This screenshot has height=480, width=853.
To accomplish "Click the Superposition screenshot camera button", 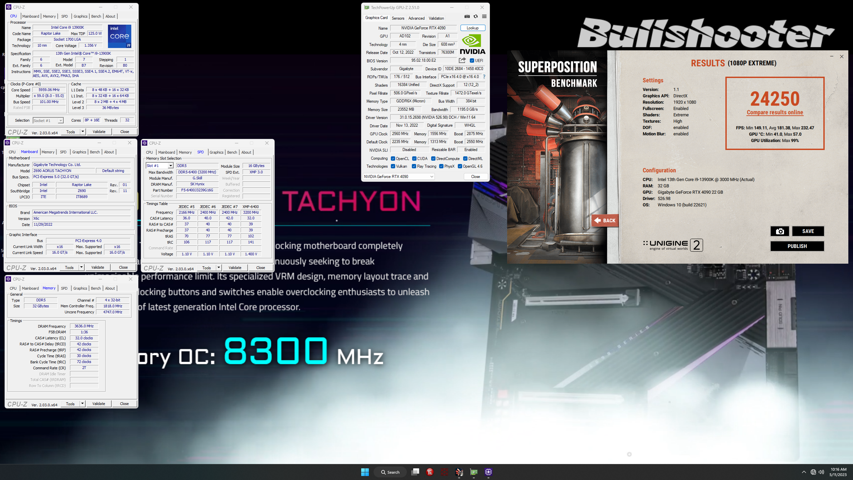I will click(x=780, y=231).
